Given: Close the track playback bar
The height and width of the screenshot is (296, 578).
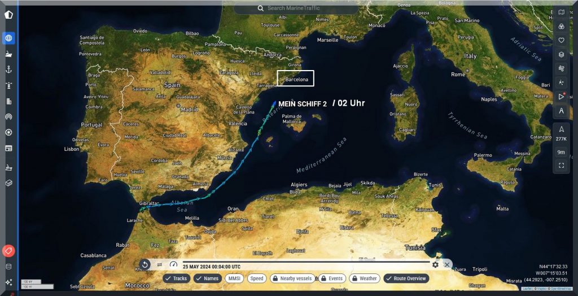Looking at the screenshot, I should coord(447,264).
